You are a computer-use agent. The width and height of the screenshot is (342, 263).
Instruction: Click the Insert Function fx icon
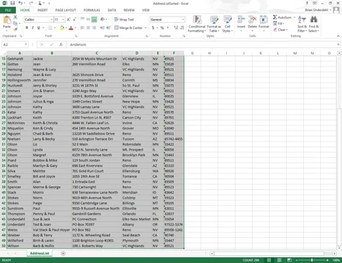61,45
